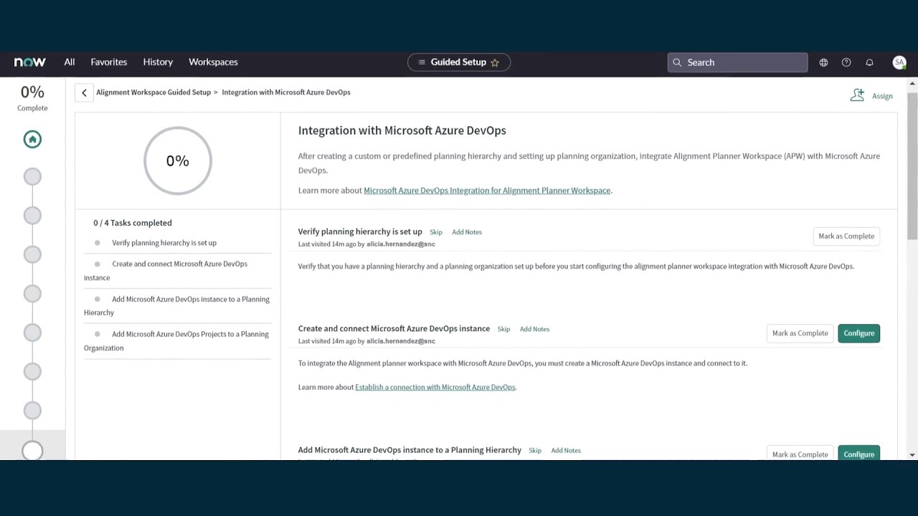This screenshot has height=516, width=918.
Task: Open the Workspaces menu
Action: click(213, 62)
